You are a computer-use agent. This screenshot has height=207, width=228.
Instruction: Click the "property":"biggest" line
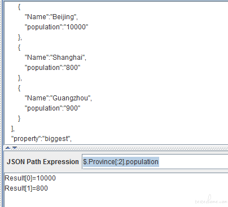tap(41, 139)
